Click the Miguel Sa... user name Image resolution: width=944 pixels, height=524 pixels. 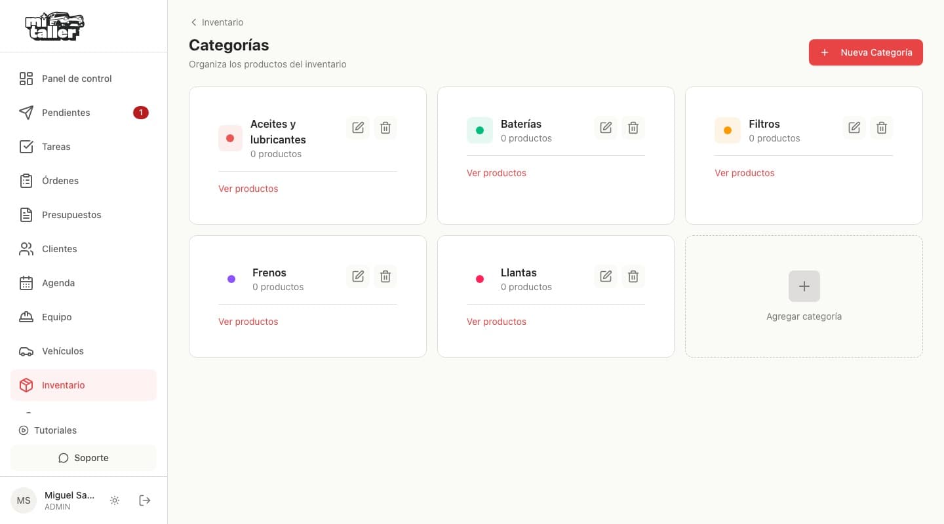[69, 496]
